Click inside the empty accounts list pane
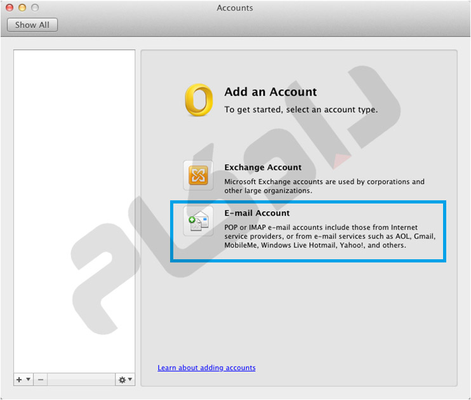This screenshot has width=471, height=400. pos(74,209)
